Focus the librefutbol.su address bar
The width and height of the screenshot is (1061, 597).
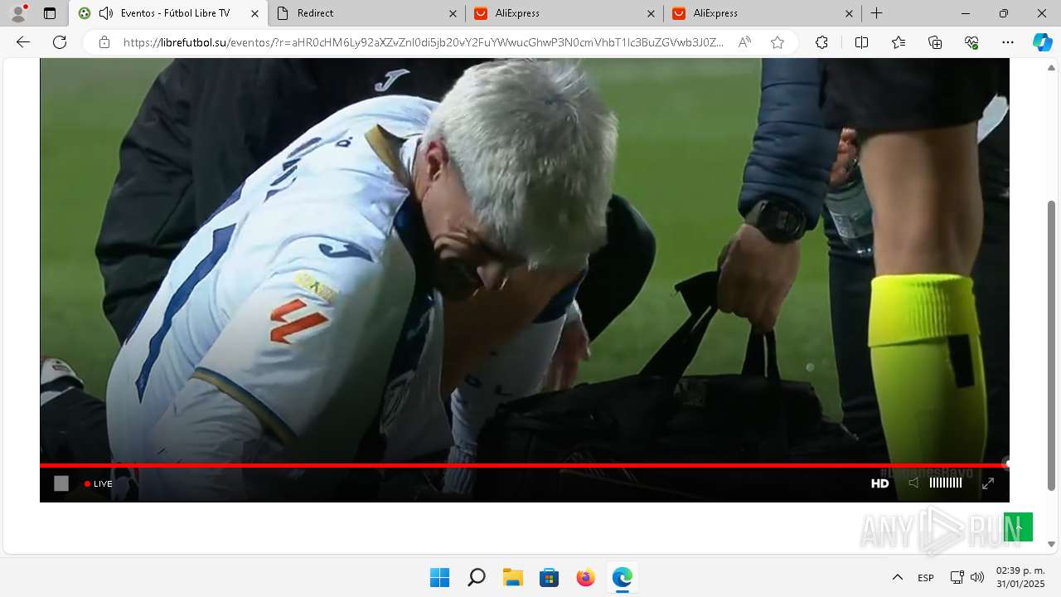pyautogui.click(x=423, y=42)
